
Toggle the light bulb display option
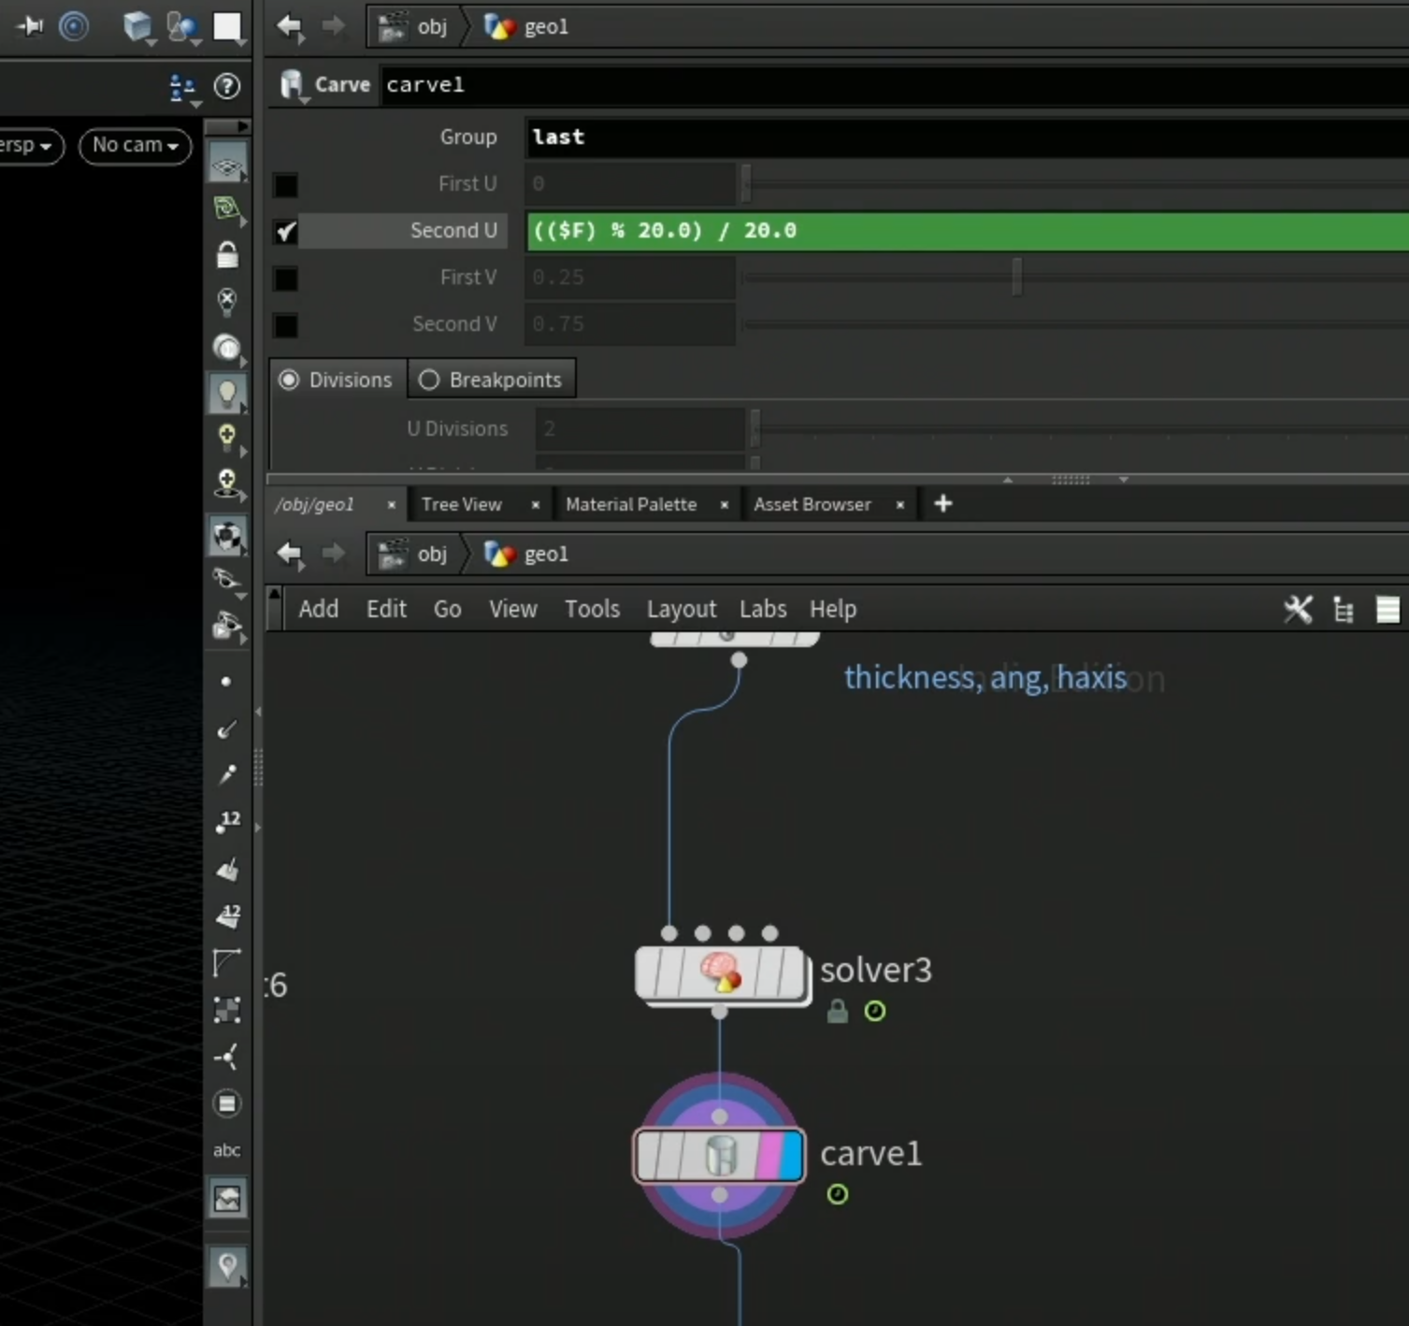click(227, 394)
